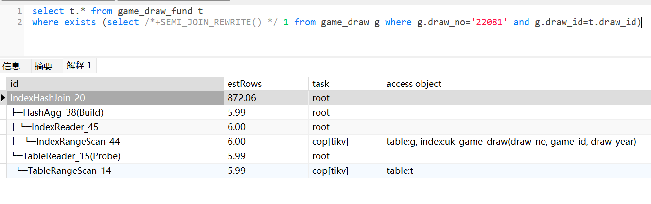Select the IndexReader_45 row

[327, 127]
